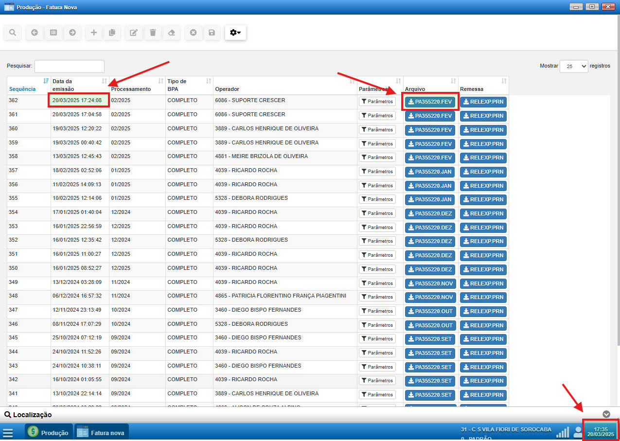Open the Mostrar records-per-page dropdown
This screenshot has width=620, height=441.
574,66
